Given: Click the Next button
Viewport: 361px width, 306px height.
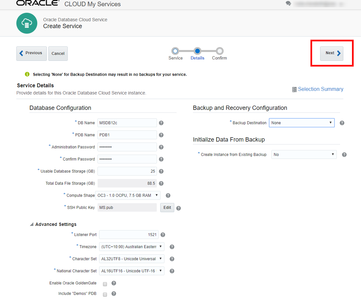Looking at the screenshot, I should pos(332,53).
